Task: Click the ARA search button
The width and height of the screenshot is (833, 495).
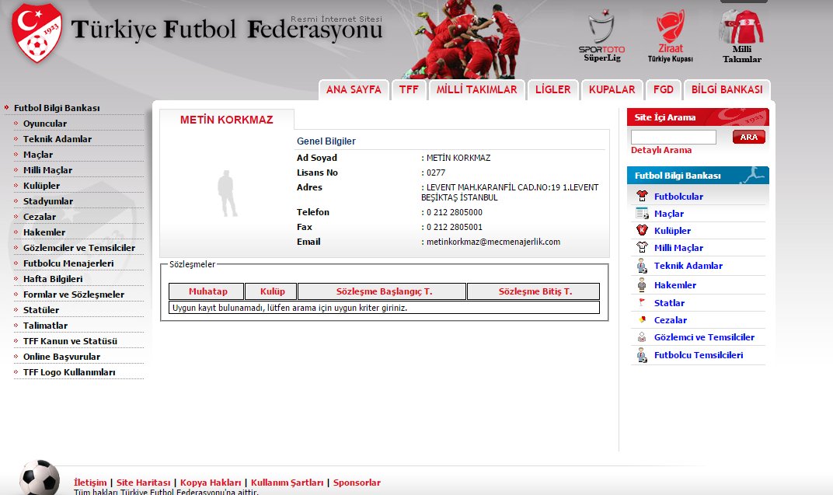Action: tap(748, 137)
